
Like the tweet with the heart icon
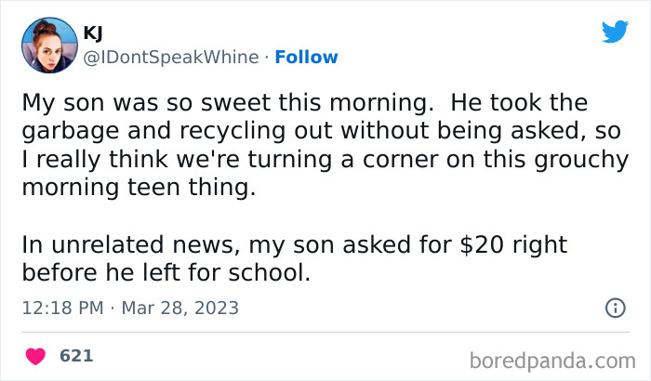[x=35, y=356]
